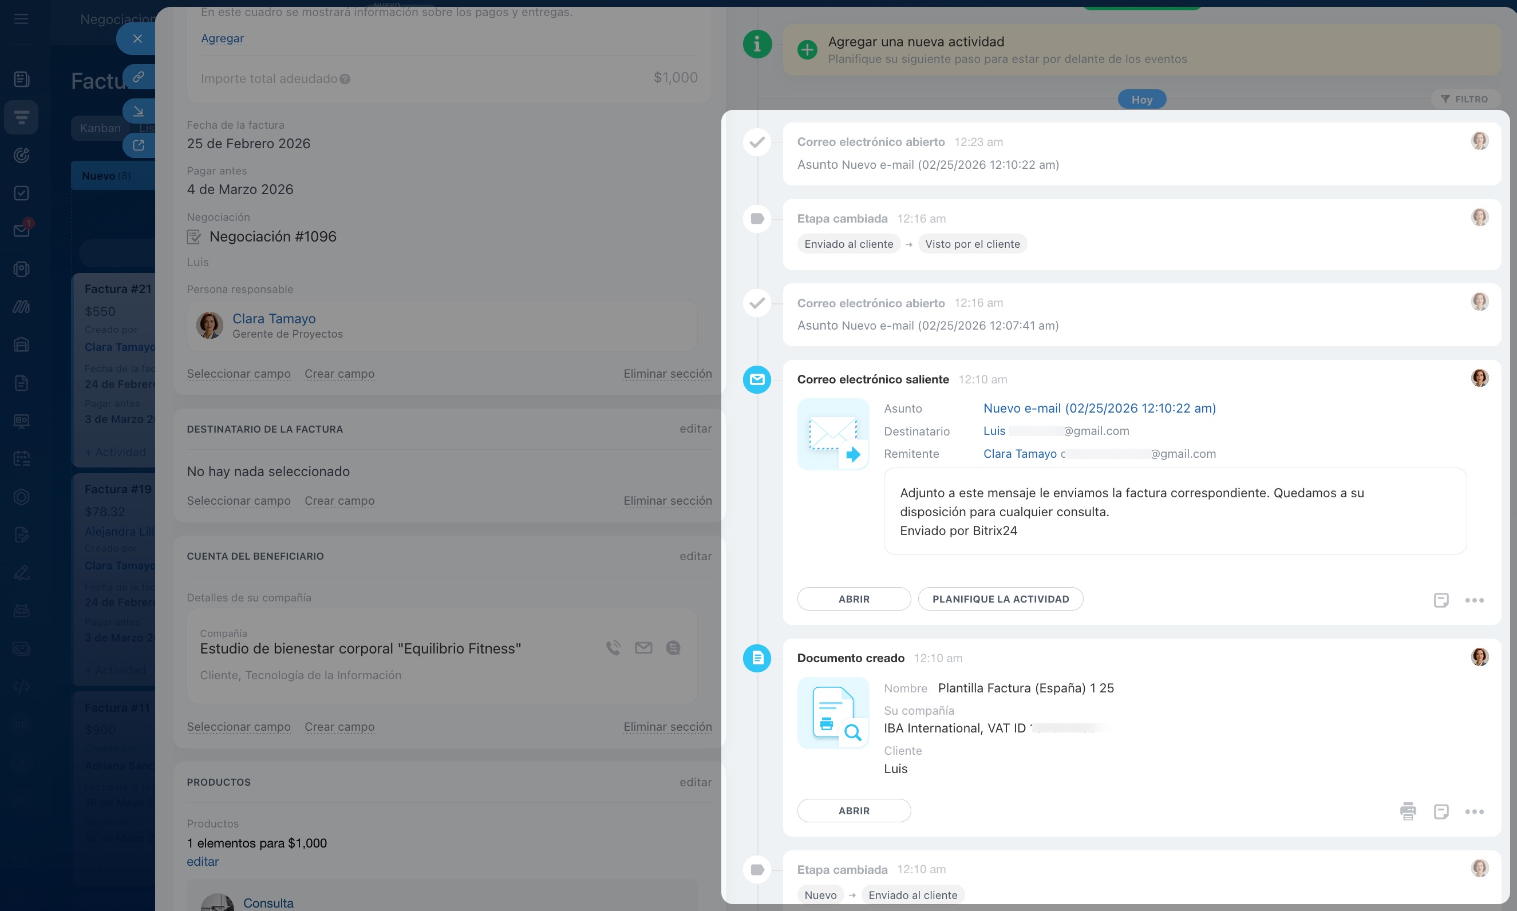Open Clara Tamayo responsible profile
1517x911 pixels.
click(274, 318)
